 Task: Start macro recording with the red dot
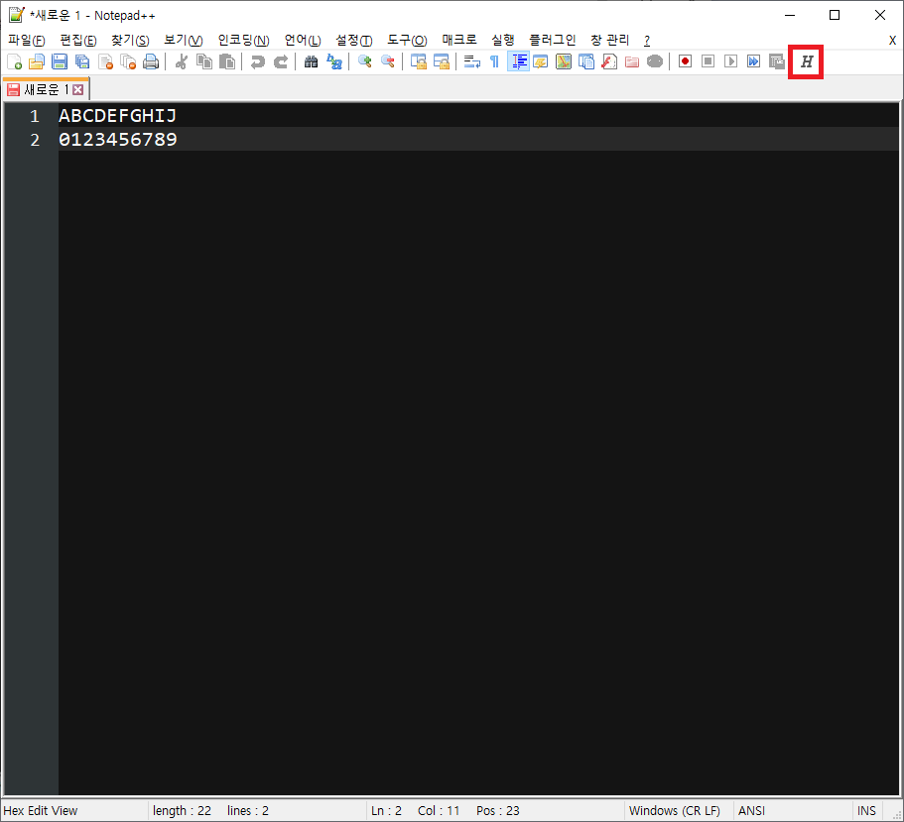click(685, 61)
